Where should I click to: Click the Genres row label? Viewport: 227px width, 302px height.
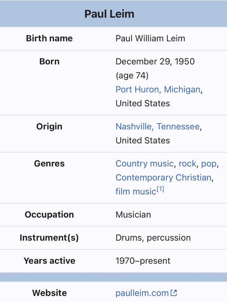pos(49,164)
